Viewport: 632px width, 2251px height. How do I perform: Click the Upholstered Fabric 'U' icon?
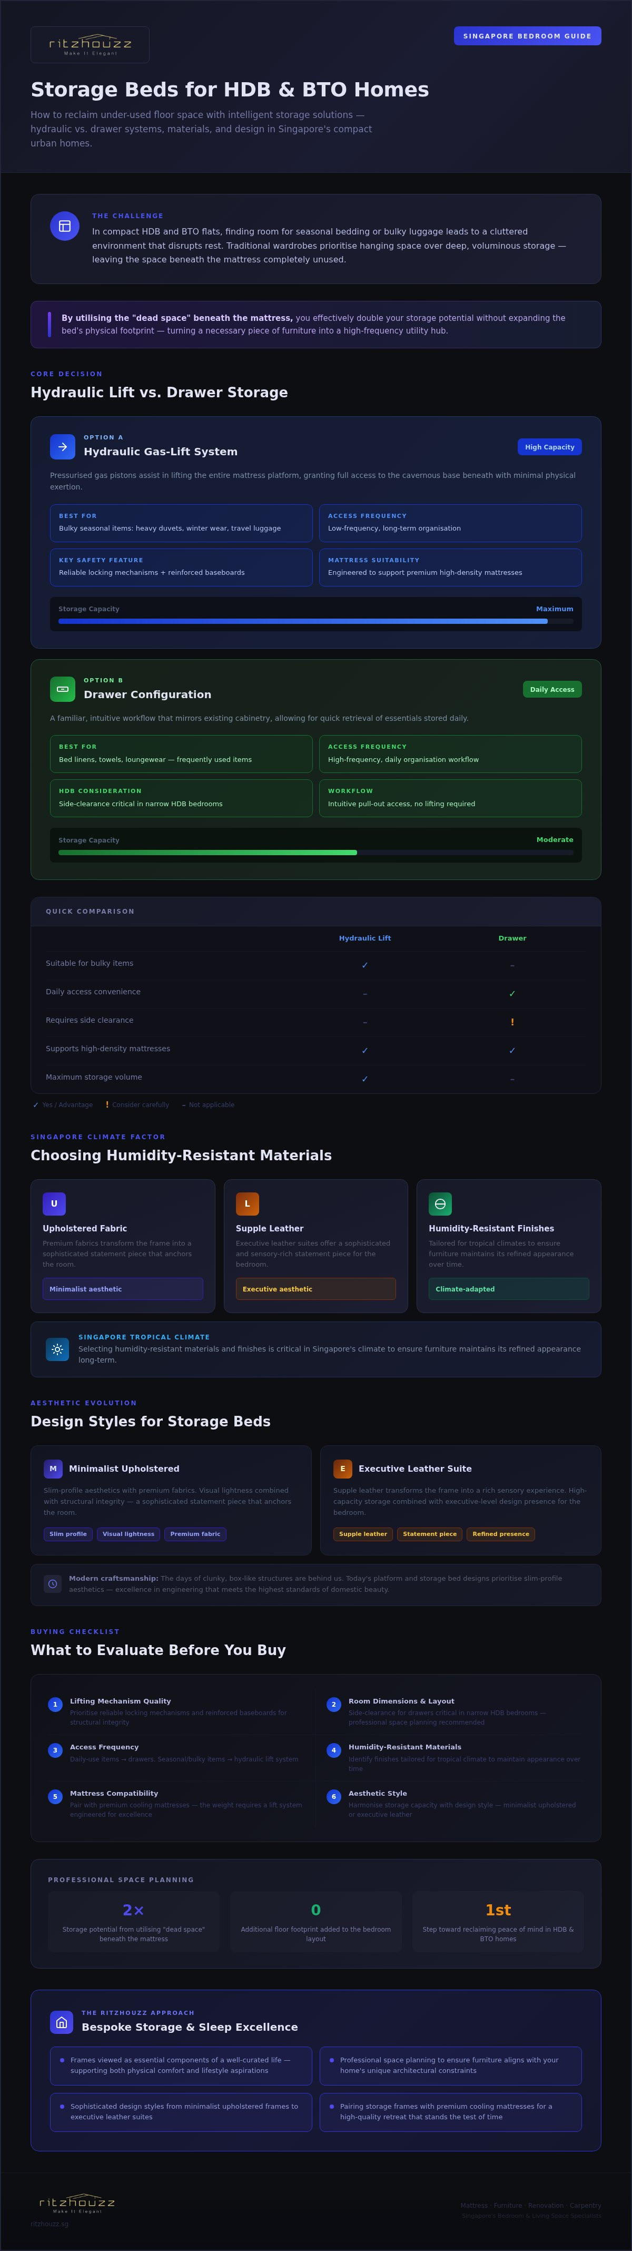tap(54, 1204)
